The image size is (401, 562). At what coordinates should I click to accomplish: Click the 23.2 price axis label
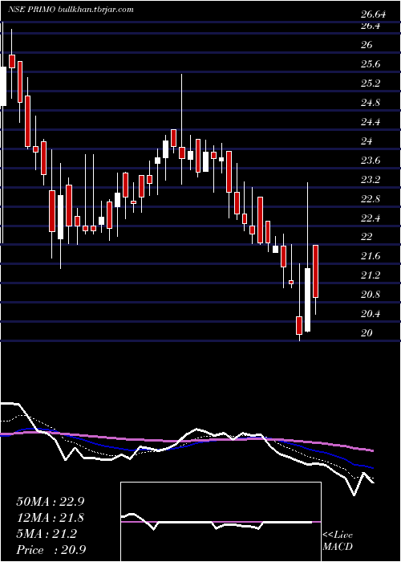pyautogui.click(x=371, y=180)
